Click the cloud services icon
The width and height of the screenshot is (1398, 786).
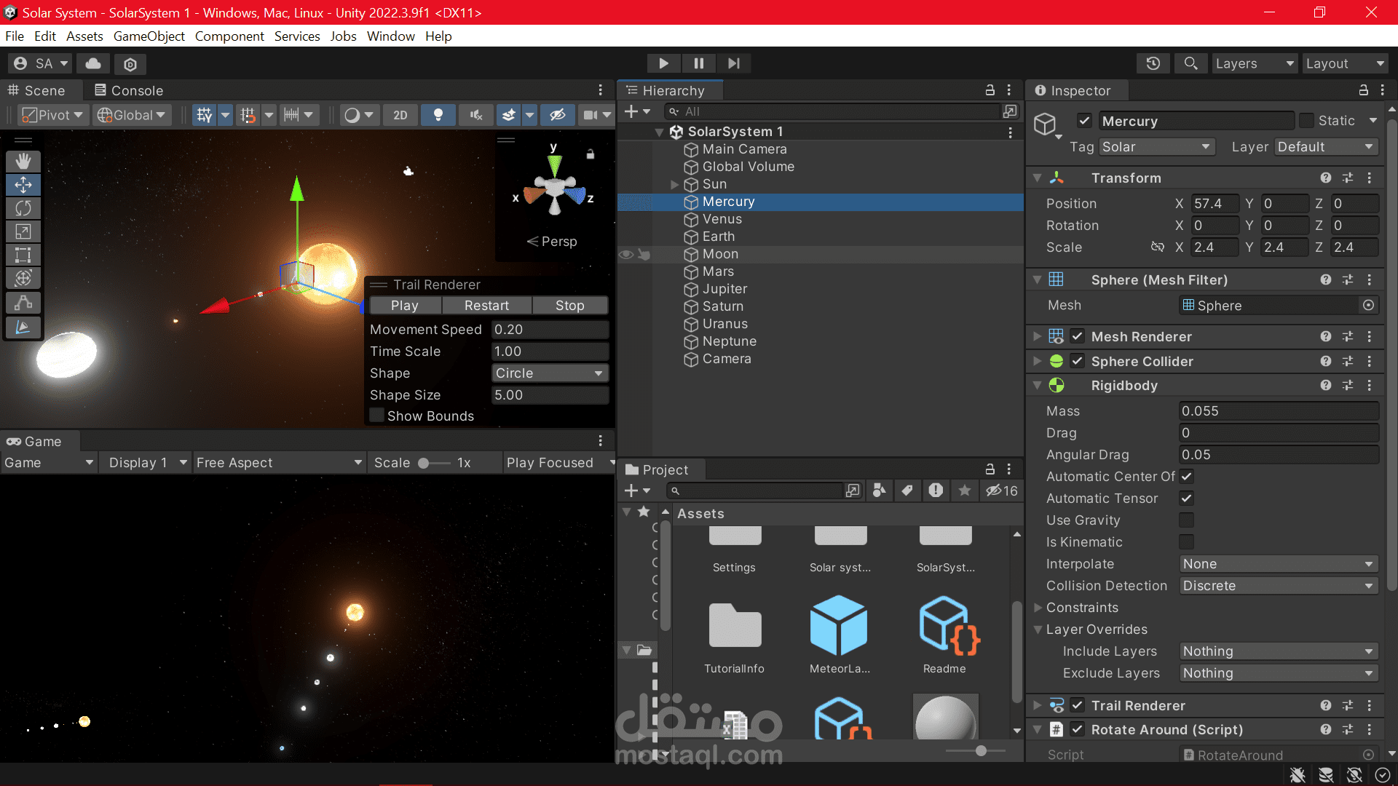click(x=93, y=63)
